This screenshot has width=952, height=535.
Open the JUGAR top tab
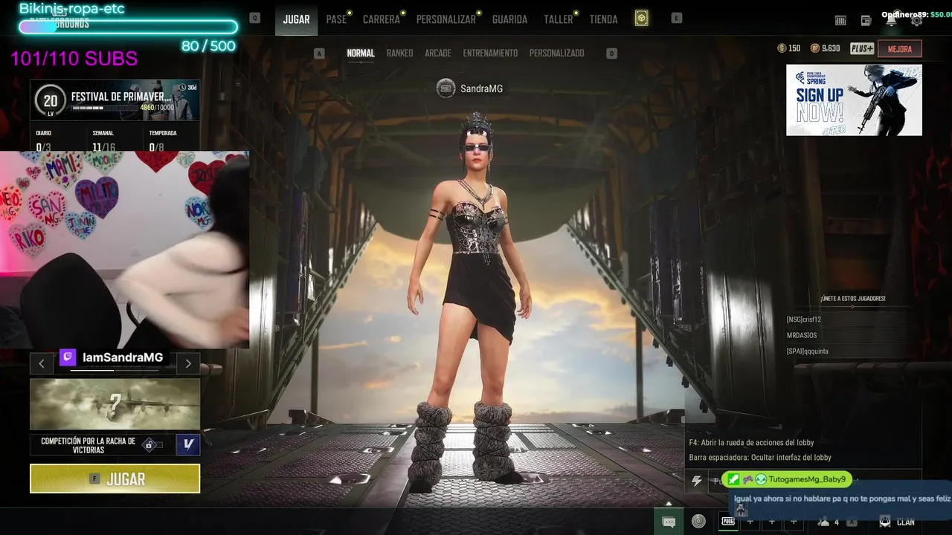[x=296, y=19]
